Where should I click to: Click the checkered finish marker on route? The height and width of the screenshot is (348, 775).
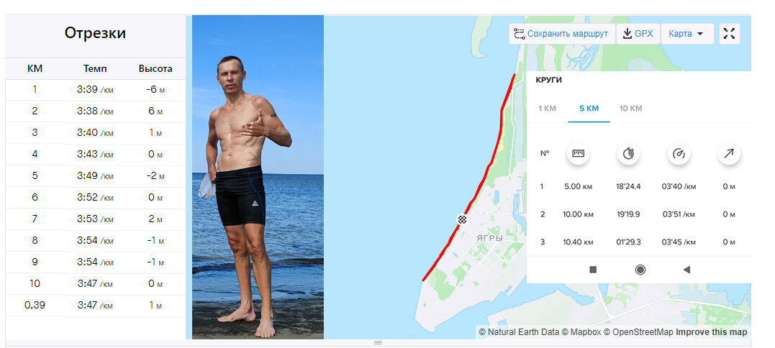click(x=462, y=220)
